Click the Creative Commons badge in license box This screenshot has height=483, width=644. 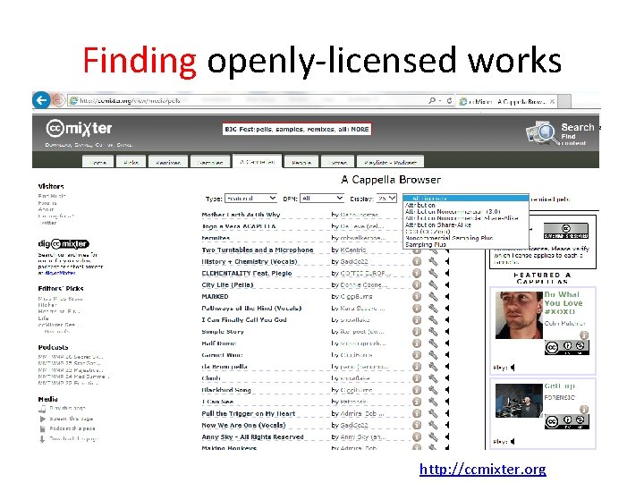[565, 231]
